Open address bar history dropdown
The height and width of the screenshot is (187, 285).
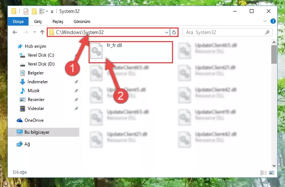tap(166, 33)
